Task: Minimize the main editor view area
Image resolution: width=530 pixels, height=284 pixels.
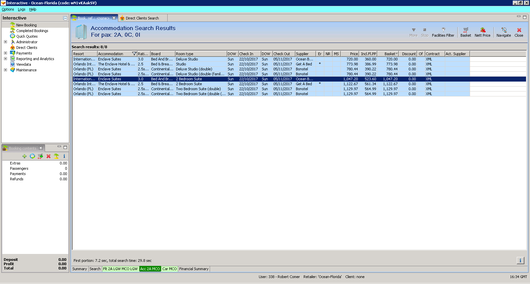Action: pyautogui.click(x=519, y=17)
